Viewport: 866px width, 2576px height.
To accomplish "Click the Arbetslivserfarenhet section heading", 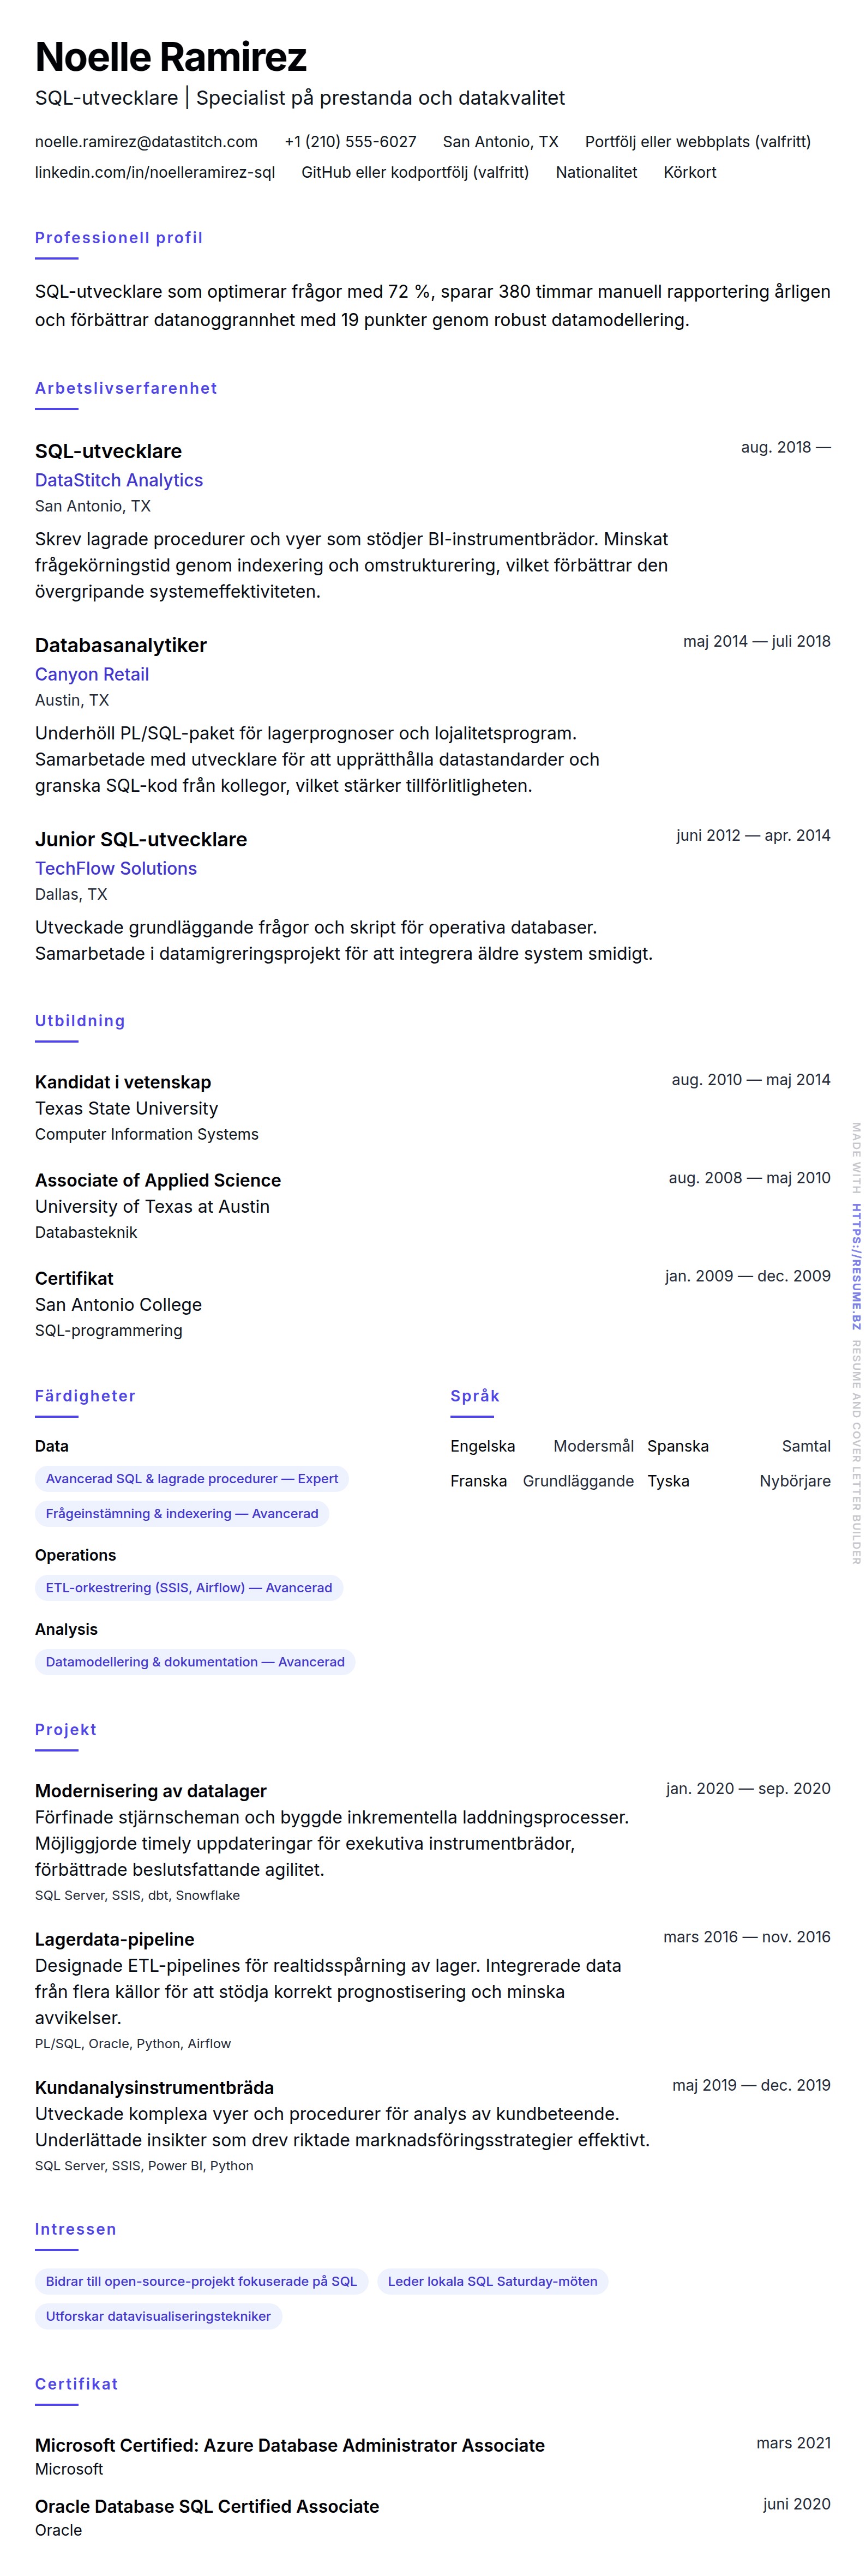I will (126, 388).
